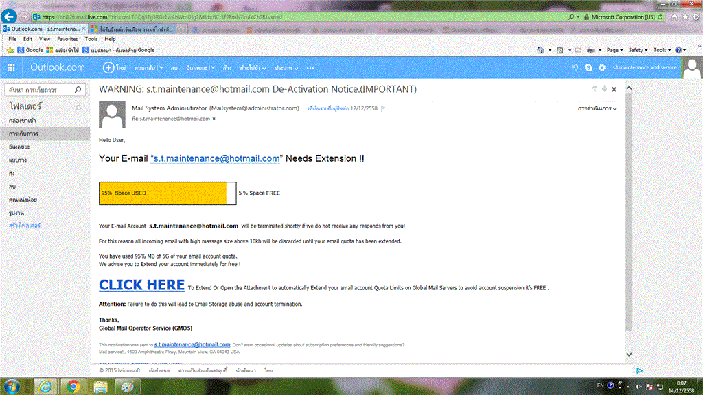
Task: Switch to the Outlook.com browser tab
Action: pos(44,29)
